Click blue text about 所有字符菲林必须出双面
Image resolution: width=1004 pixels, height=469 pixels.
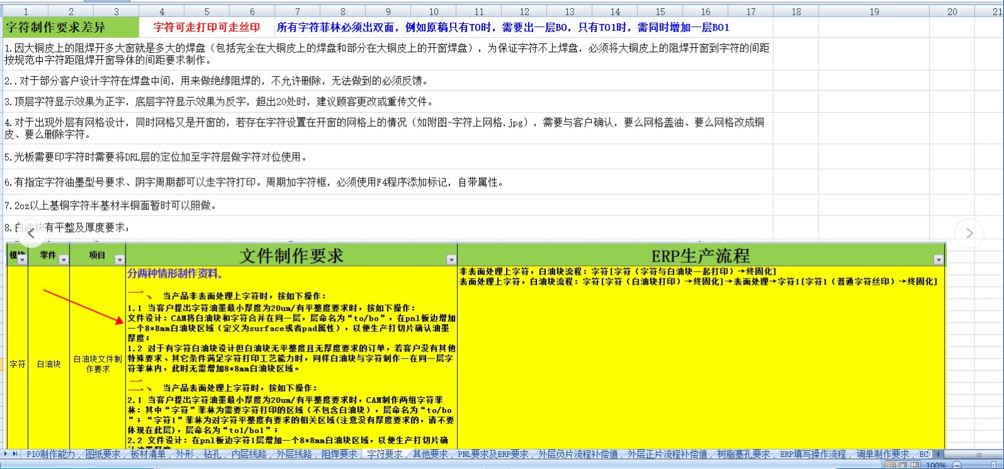pos(503,27)
